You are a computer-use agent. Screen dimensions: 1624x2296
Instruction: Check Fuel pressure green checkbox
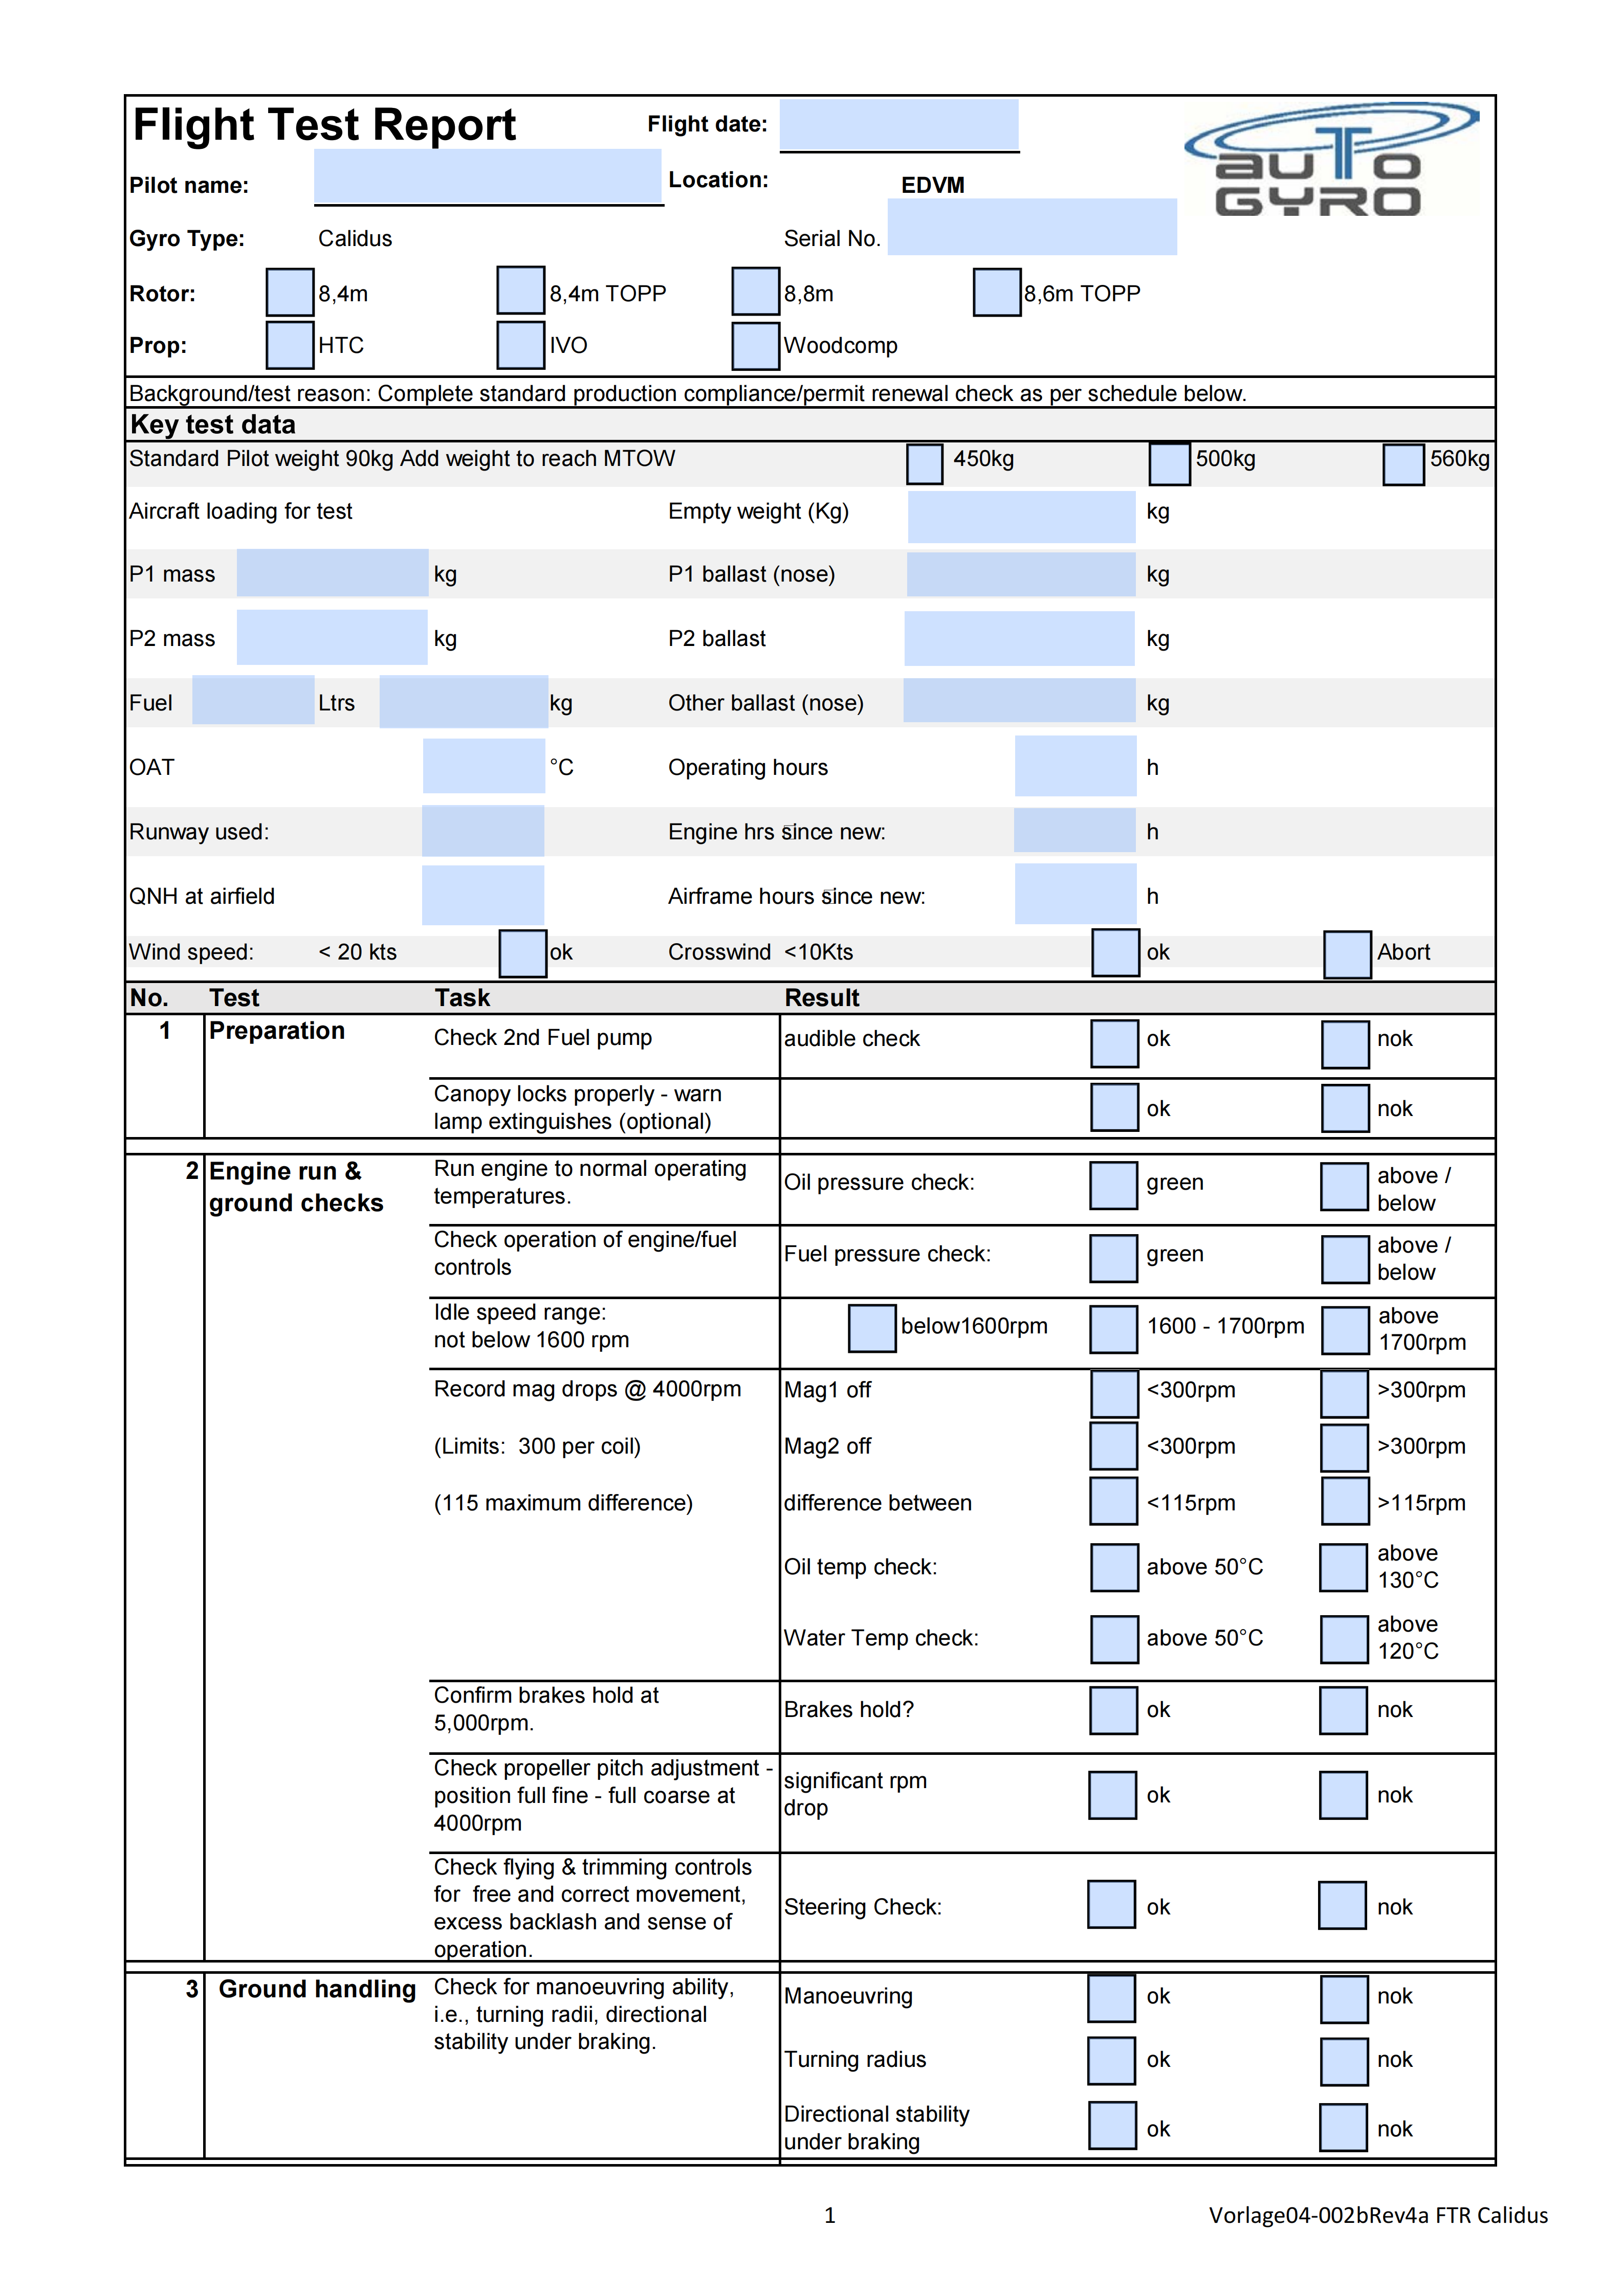(1114, 1258)
